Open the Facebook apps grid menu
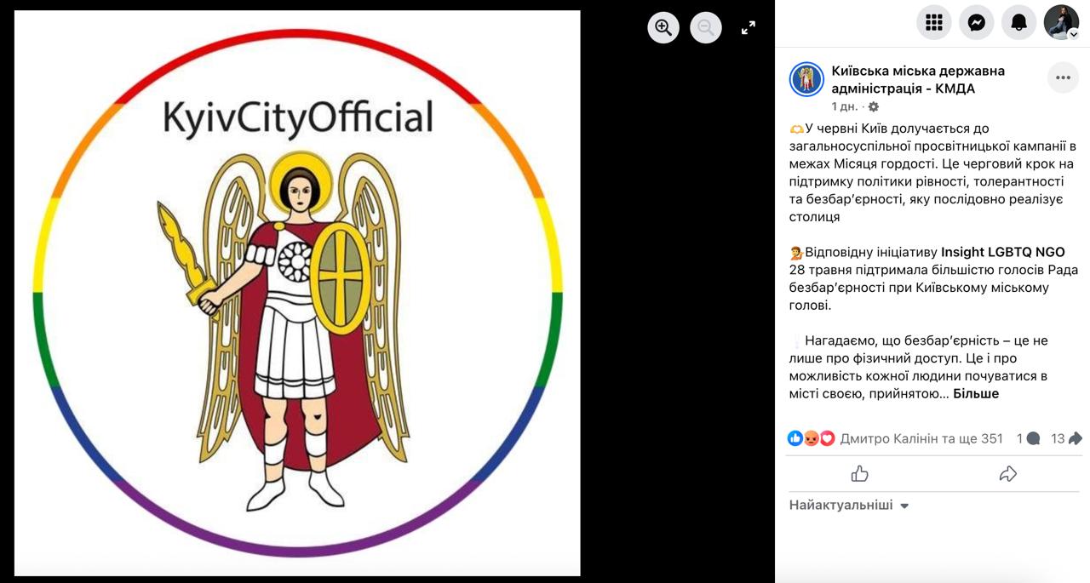 click(934, 23)
